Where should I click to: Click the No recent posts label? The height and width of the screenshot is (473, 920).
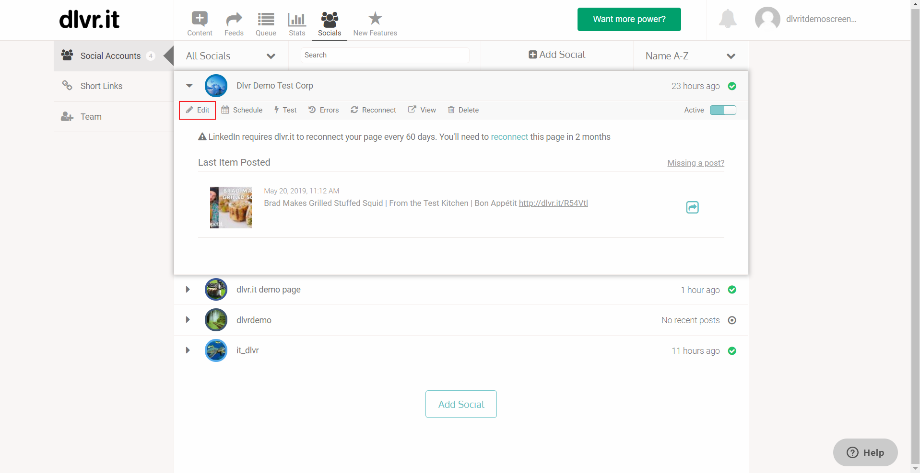(x=691, y=320)
